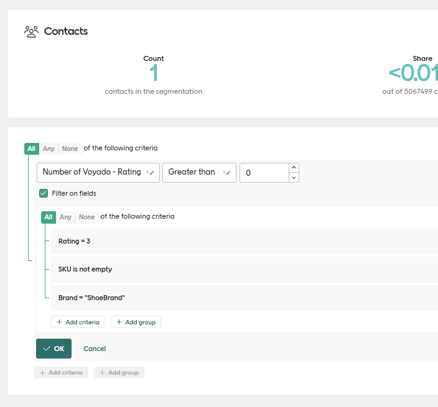This screenshot has width=438, height=407.
Task: Click the value input field showing 0
Action: (x=264, y=173)
